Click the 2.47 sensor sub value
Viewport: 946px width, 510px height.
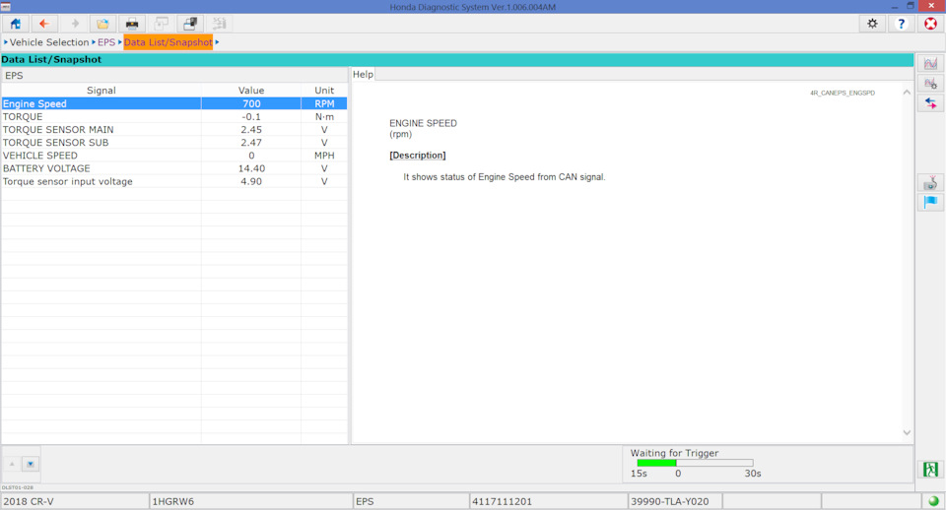click(251, 143)
